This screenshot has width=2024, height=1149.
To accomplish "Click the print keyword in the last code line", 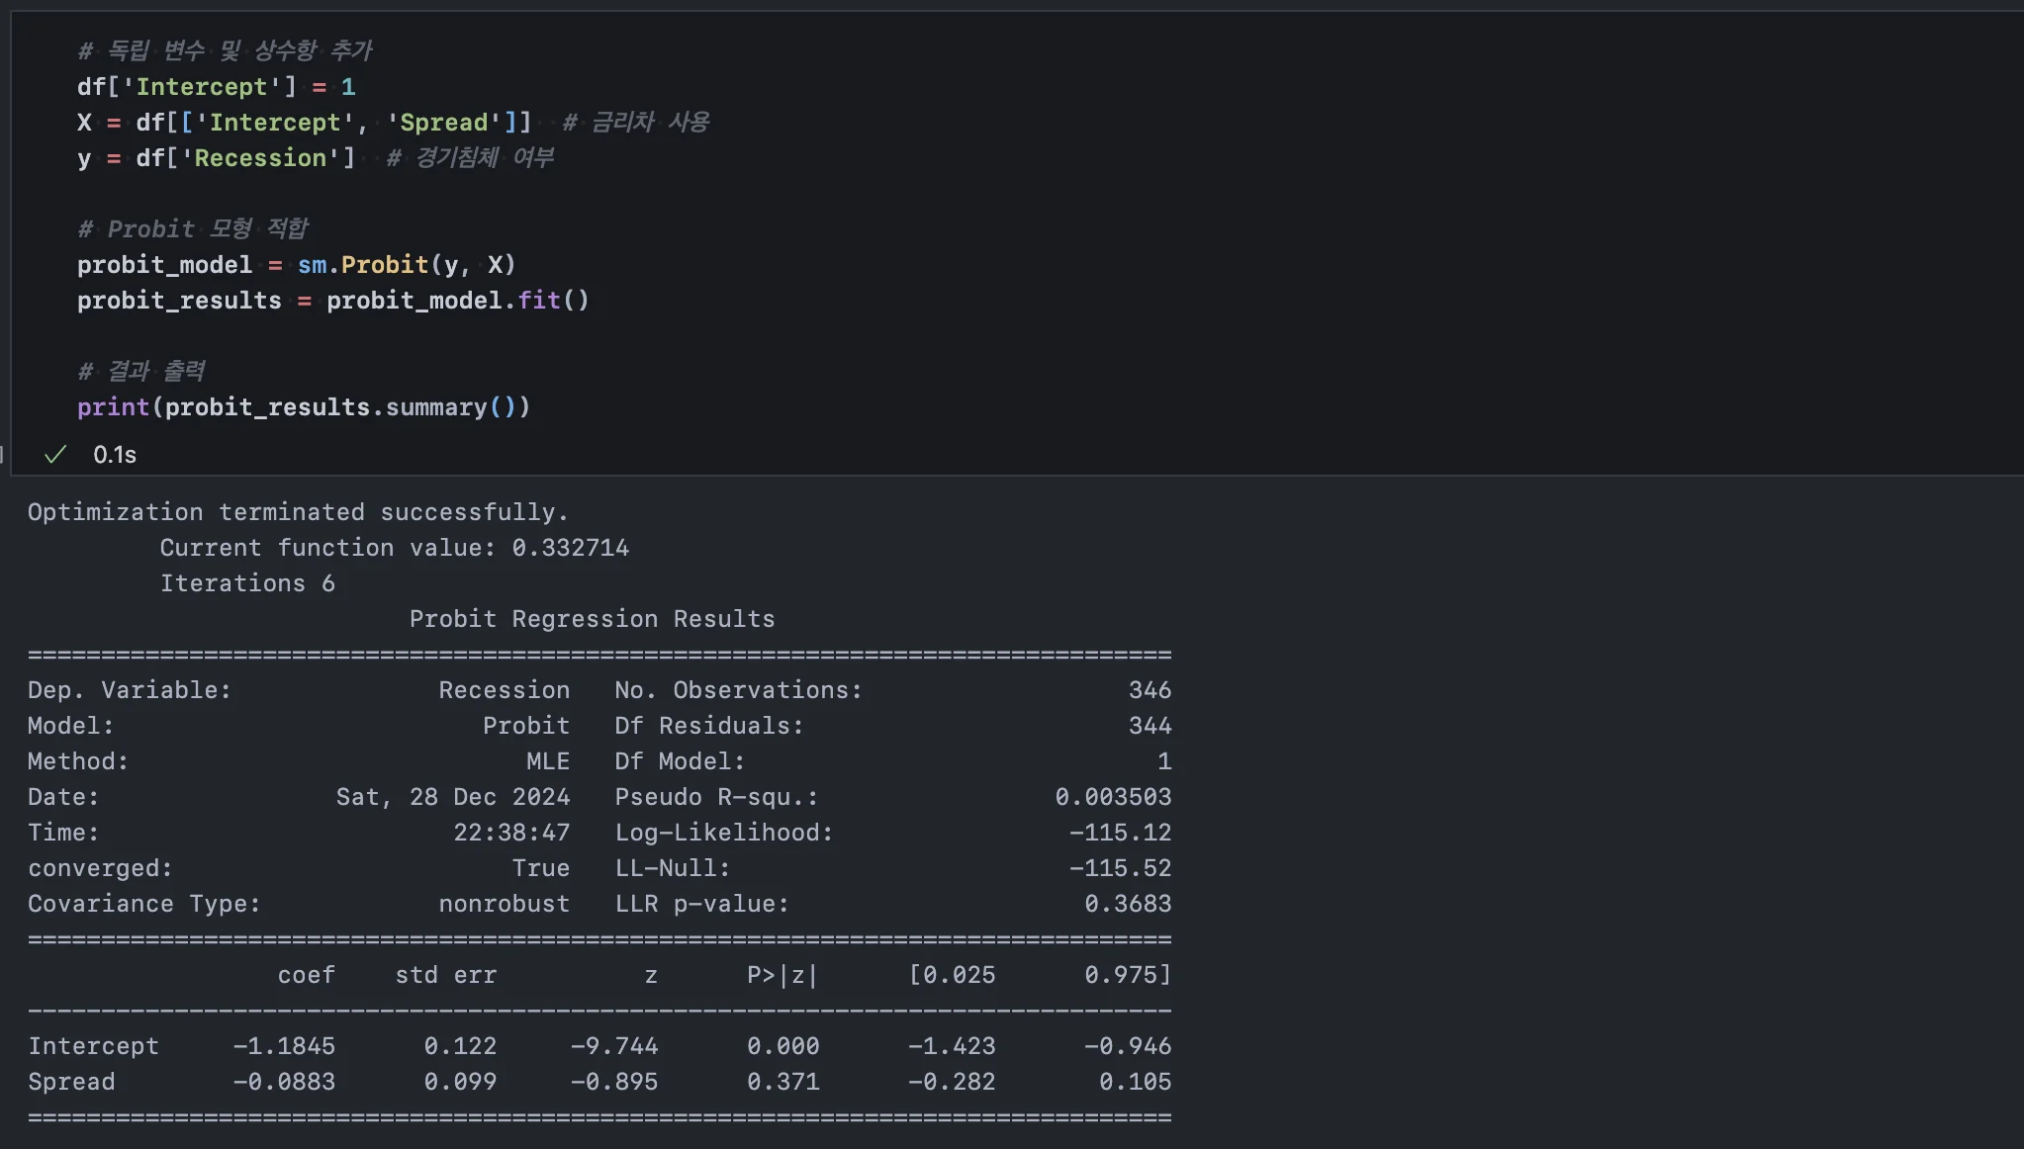I will coord(113,407).
